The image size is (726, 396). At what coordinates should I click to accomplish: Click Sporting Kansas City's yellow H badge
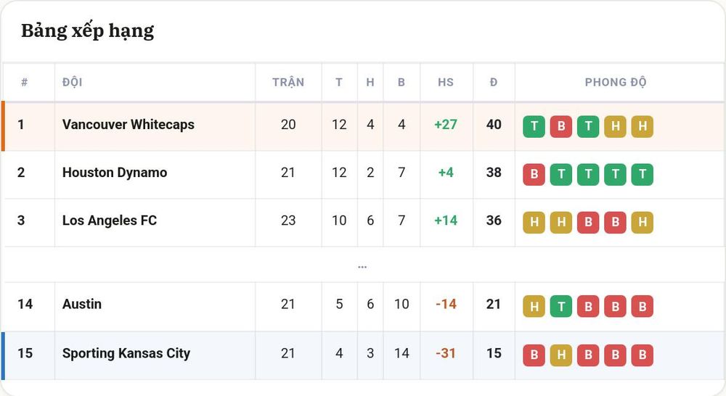[561, 355]
